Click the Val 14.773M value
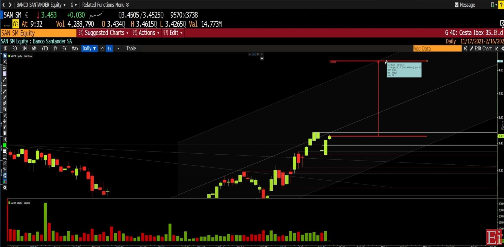This screenshot has width=504, height=247. point(205,24)
